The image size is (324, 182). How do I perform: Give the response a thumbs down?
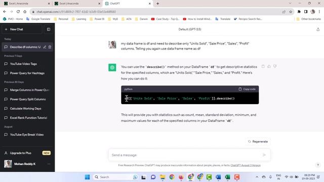point(275,66)
